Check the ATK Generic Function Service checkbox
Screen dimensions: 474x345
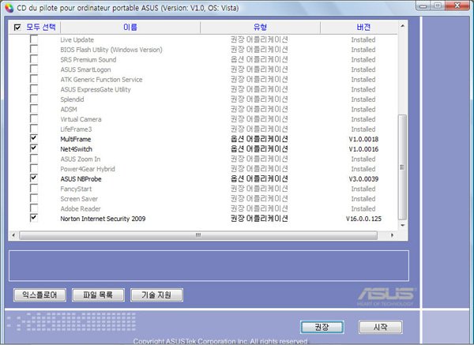[34, 79]
